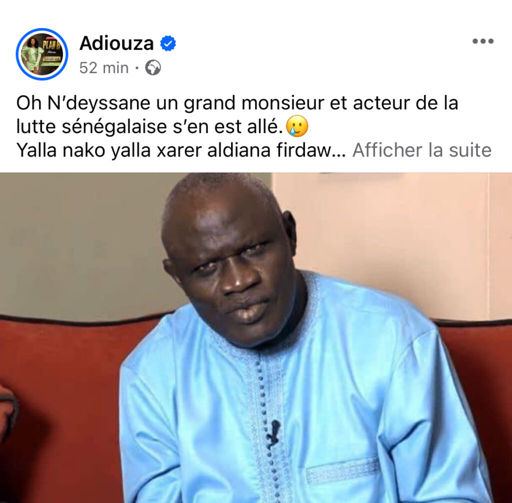Viewport: 512px width, 503px height.
Task: Open the three-dots post options menu
Action: coord(483,41)
